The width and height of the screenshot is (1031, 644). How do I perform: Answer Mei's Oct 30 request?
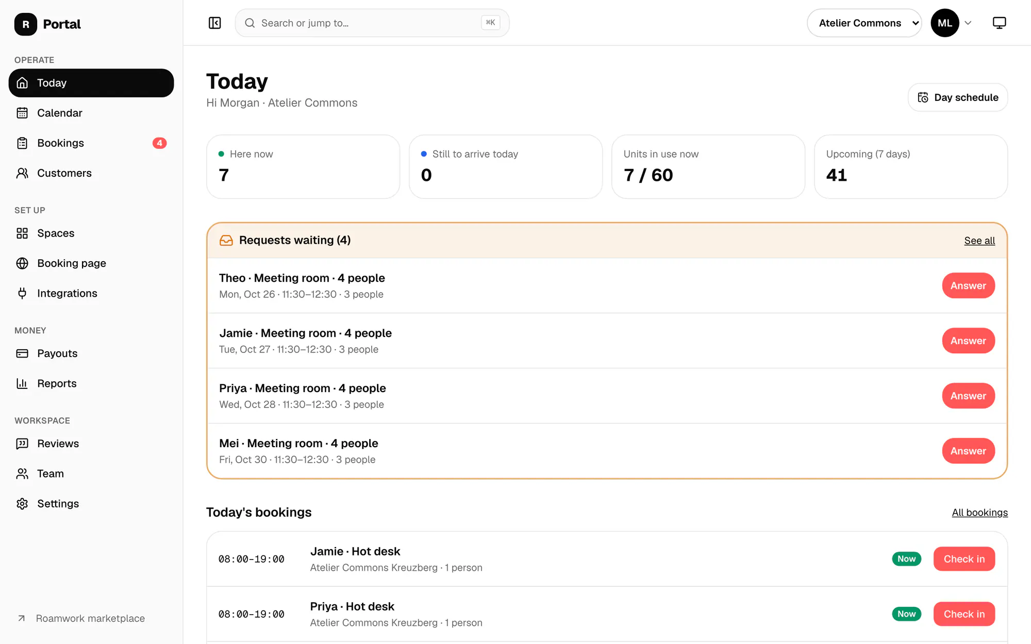[x=968, y=451]
